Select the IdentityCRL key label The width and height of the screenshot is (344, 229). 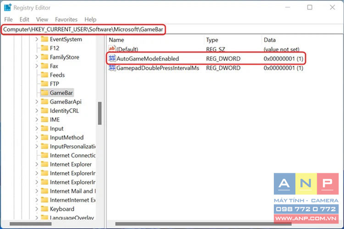(64, 111)
